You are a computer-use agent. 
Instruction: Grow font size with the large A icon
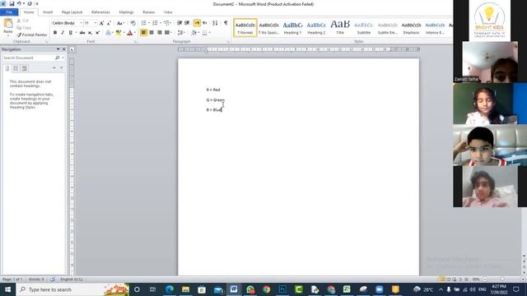click(101, 23)
